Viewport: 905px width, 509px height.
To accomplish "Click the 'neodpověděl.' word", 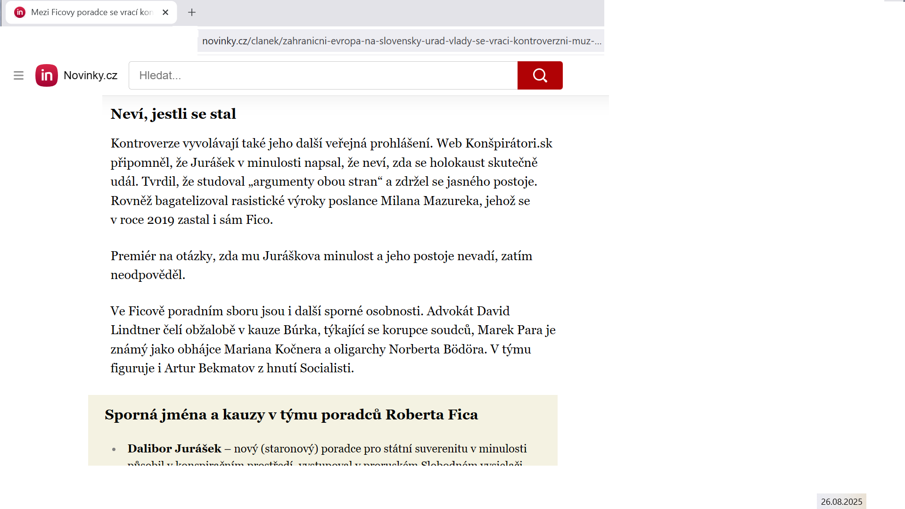I will click(x=148, y=275).
